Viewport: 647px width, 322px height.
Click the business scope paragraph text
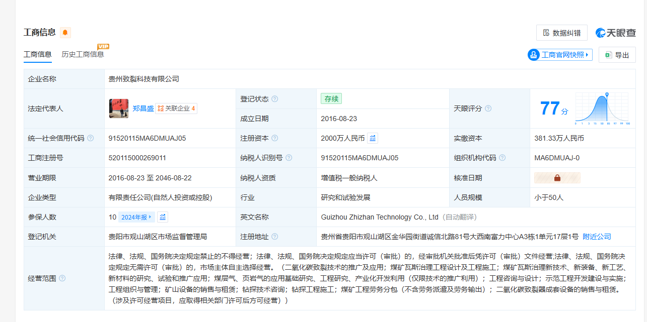coord(367,278)
